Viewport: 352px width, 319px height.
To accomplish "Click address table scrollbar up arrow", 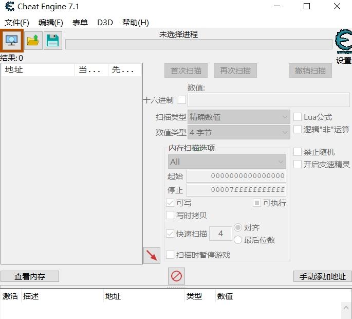I will point(346,307).
